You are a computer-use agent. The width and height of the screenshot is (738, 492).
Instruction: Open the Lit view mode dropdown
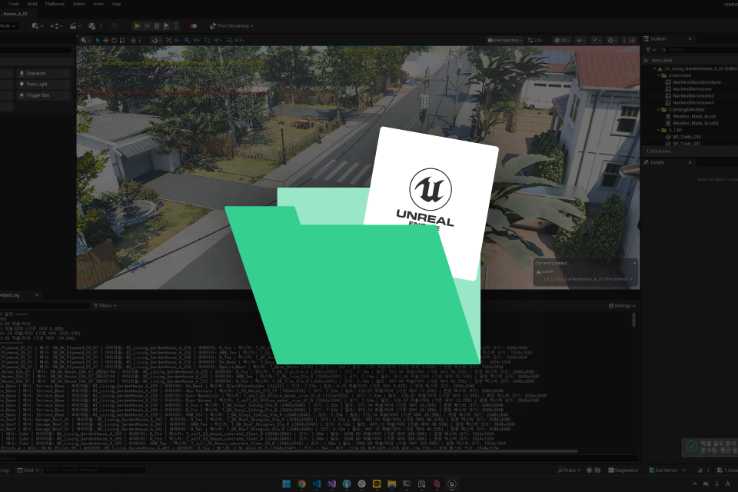562,40
